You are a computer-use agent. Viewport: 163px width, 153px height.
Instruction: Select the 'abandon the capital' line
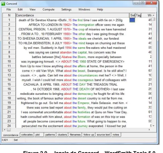73,52
